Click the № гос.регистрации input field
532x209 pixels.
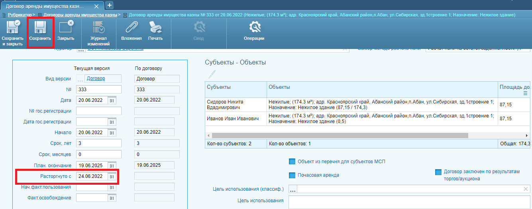(99, 111)
